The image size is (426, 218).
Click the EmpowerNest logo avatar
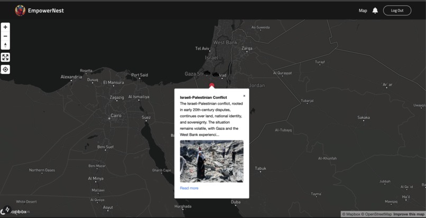pyautogui.click(x=20, y=11)
